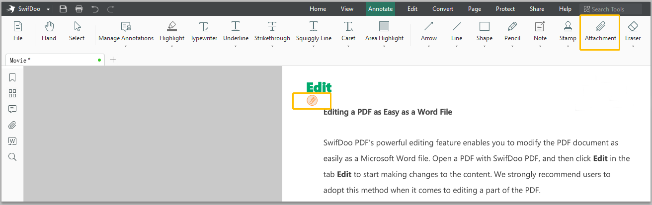The height and width of the screenshot is (205, 652).
Task: Expand the Caret dropdown arrow
Action: pyautogui.click(x=348, y=46)
